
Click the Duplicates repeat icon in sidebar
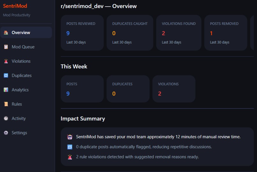pos(6,75)
